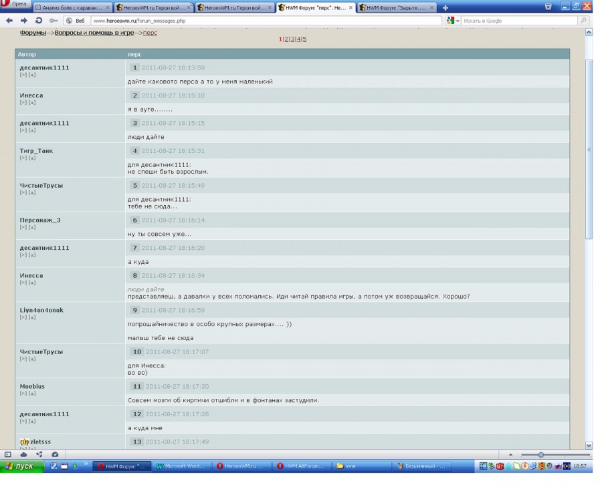The height and width of the screenshot is (485, 602).
Task: Open 'Вопросы и помощь в игре' breadcrumb link
Action: [94, 32]
